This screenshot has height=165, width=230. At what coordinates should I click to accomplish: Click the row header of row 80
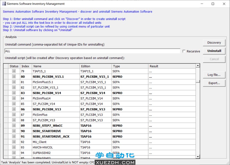pyautogui.click(x=6, y=77)
